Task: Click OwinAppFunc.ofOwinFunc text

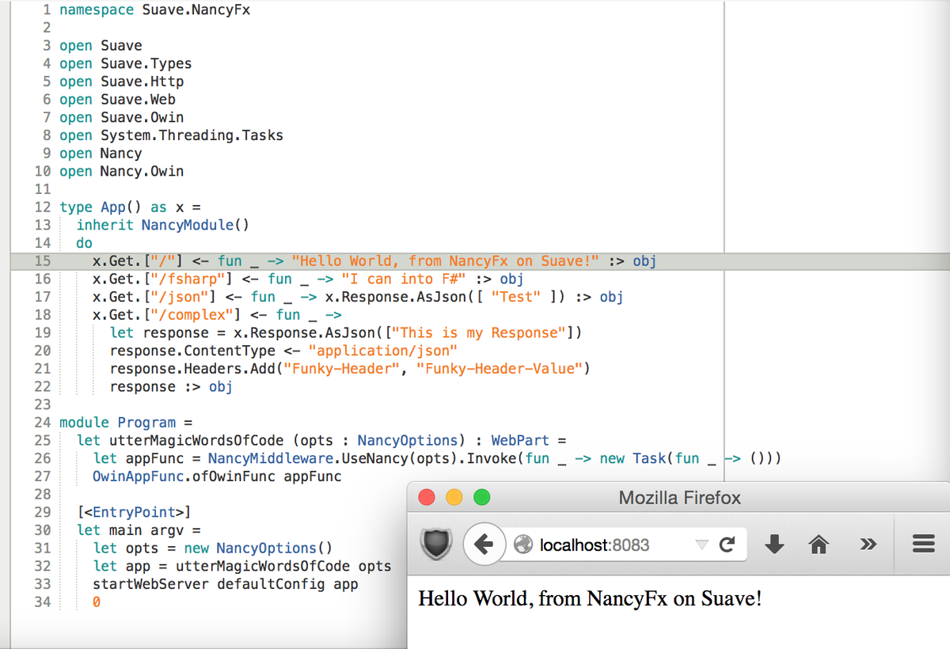Action: click(x=184, y=476)
